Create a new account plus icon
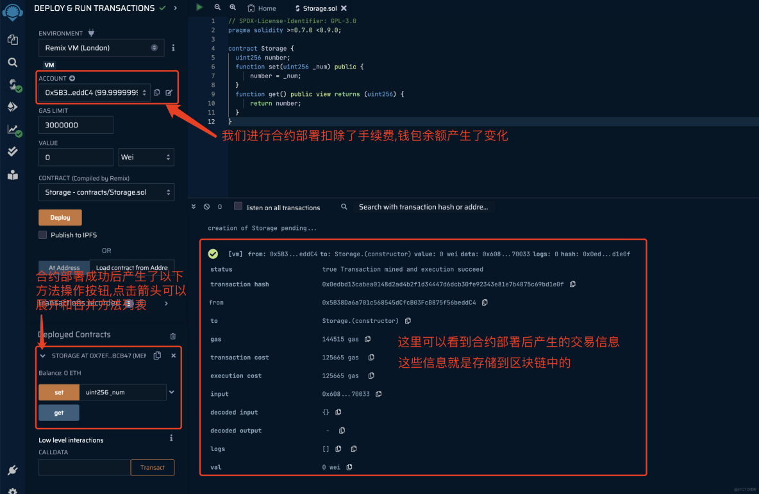Screen dimensions: 759x494 (72, 78)
